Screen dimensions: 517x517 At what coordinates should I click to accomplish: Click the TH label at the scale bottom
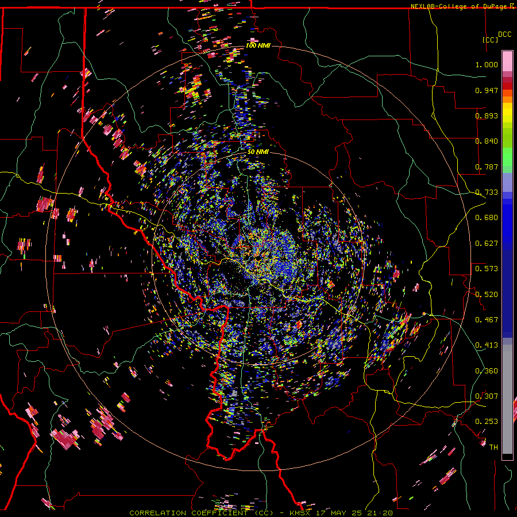point(493,447)
